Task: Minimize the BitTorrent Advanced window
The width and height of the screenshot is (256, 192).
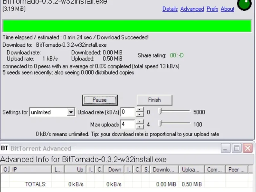Action: pos(226,148)
